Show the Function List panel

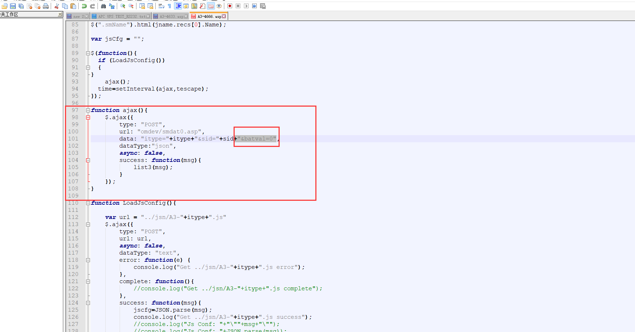202,6
